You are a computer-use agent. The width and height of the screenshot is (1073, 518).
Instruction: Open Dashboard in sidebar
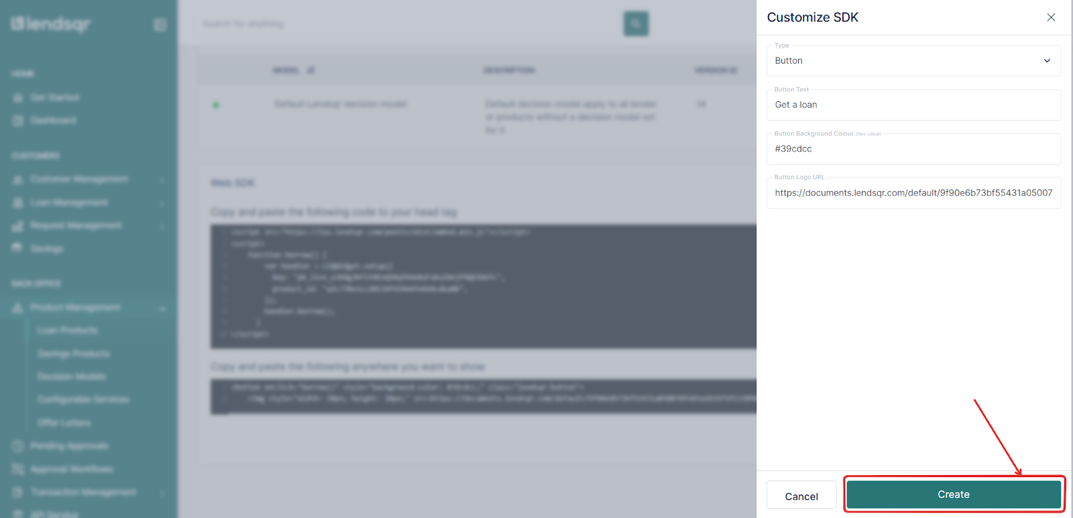point(53,120)
